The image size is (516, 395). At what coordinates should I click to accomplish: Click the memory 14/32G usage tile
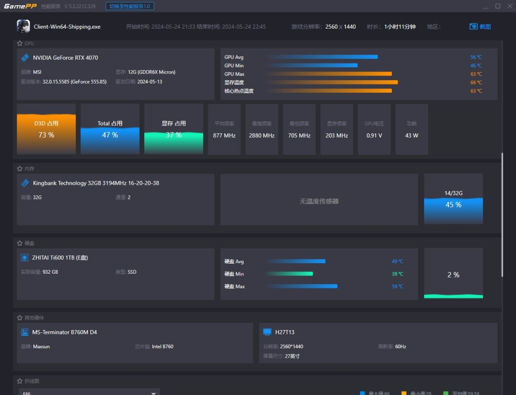pos(453,199)
